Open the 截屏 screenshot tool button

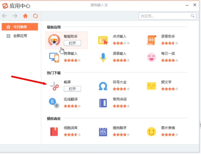(72, 89)
